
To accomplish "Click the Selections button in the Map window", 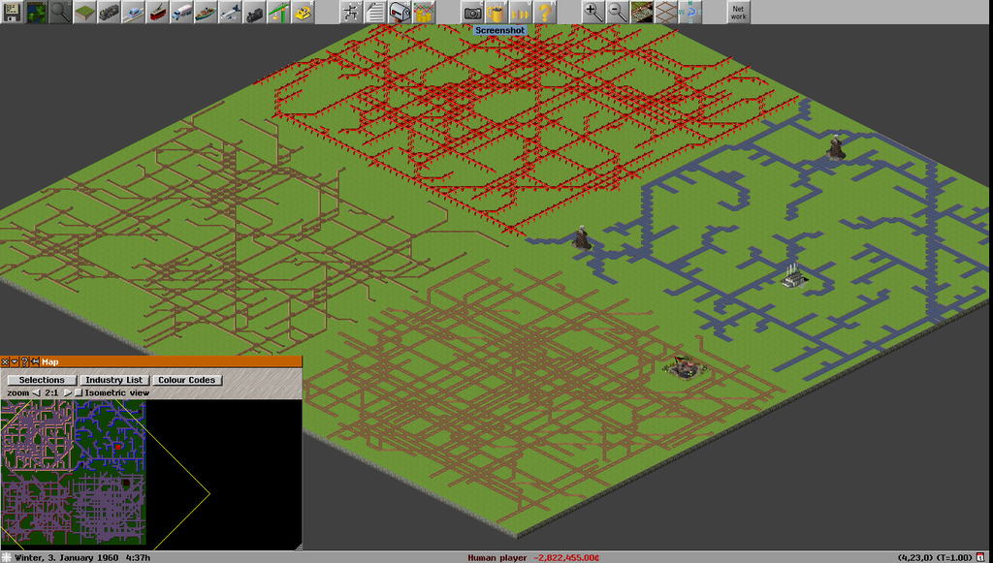I will [x=42, y=380].
